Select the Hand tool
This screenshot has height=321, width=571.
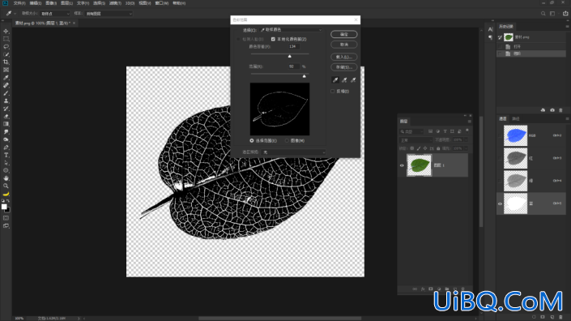point(6,178)
